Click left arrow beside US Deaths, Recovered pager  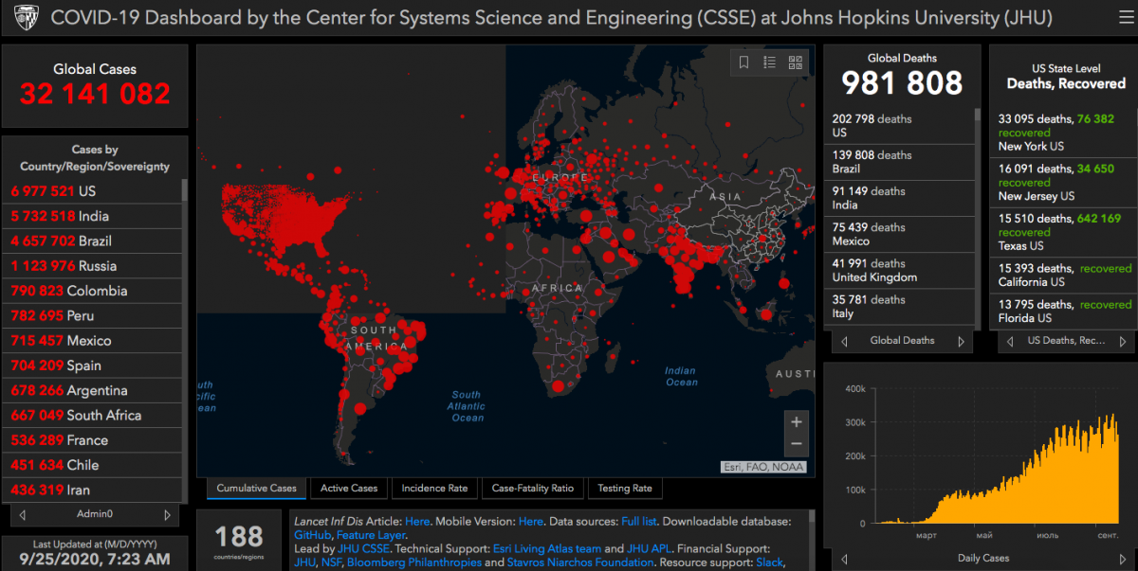click(x=1009, y=341)
